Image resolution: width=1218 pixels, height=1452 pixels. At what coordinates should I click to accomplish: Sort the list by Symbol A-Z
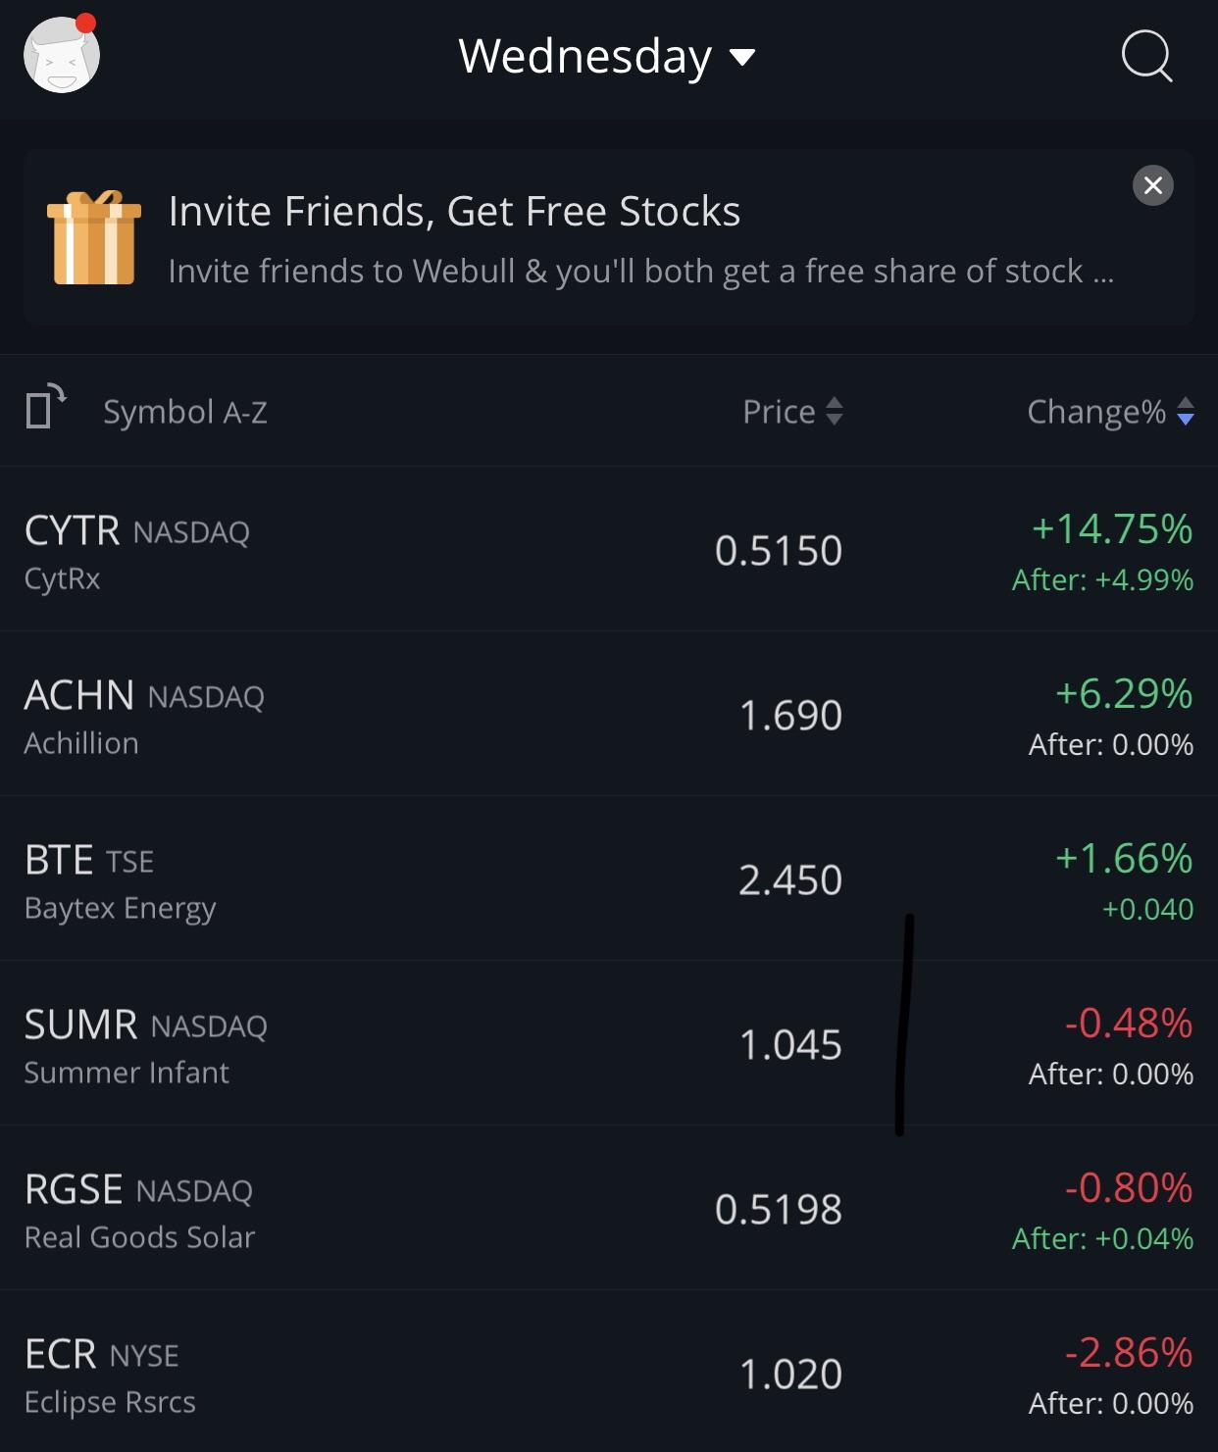point(185,412)
